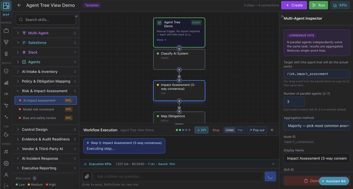The height and width of the screenshot is (189, 353).
Task: Click the edit icon on Agent Tree Demo node
Action: pyautogui.click(x=159, y=23)
